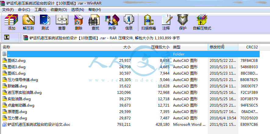Open the 工具(S) menu
This screenshot has height=134, width=270.
(x=40, y=10)
